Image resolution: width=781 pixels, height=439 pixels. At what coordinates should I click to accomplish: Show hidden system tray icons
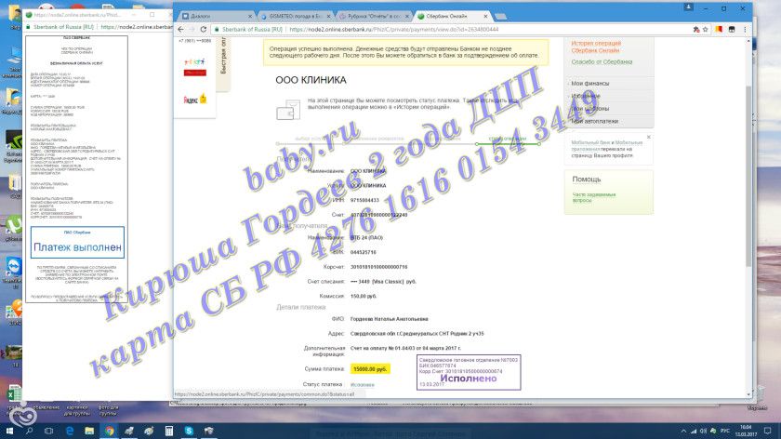(x=683, y=431)
